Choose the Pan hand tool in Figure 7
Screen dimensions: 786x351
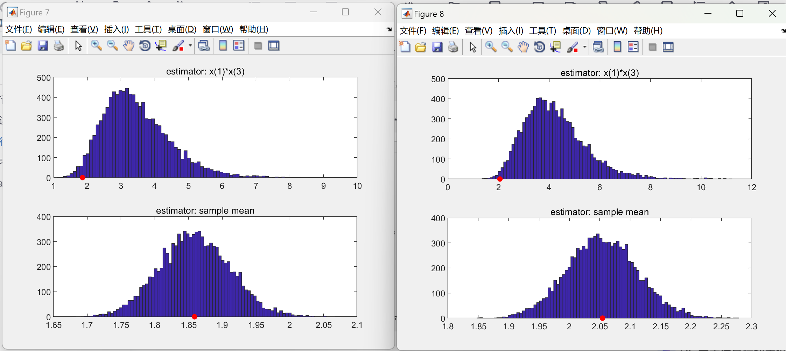[128, 45]
